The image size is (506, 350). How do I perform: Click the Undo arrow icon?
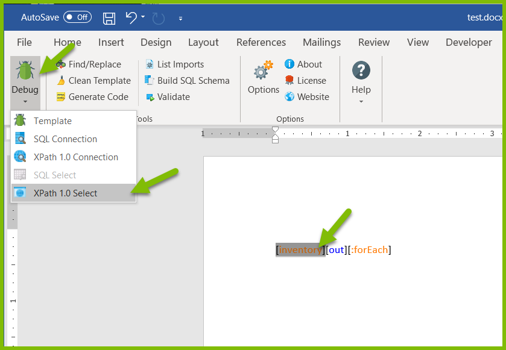[131, 17]
